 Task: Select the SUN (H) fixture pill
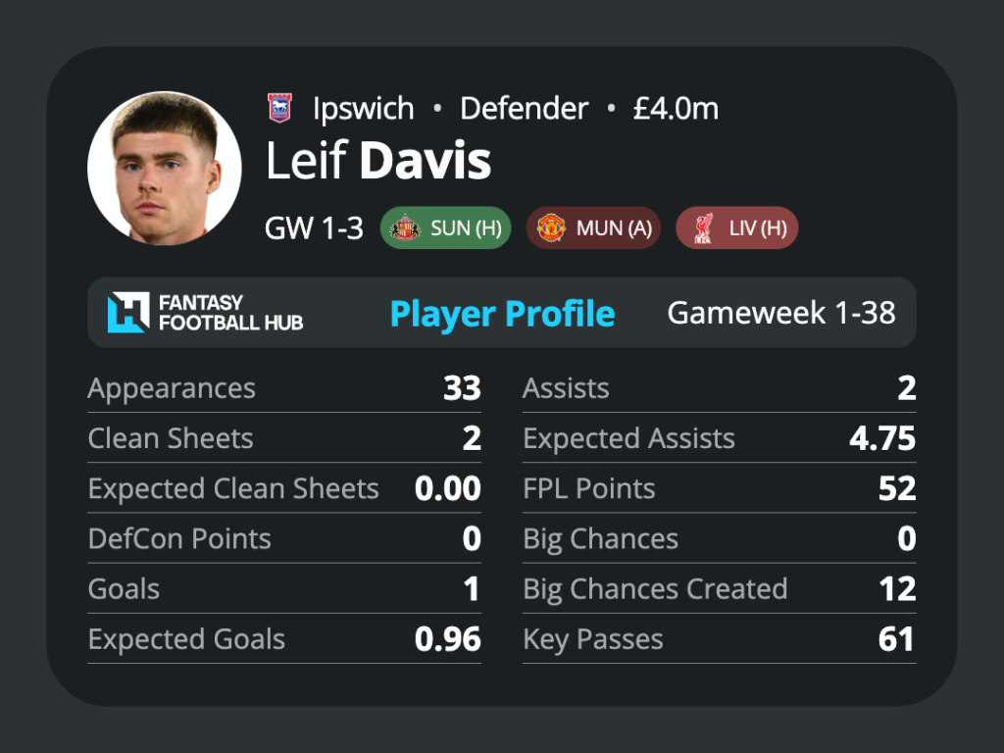pos(446,227)
